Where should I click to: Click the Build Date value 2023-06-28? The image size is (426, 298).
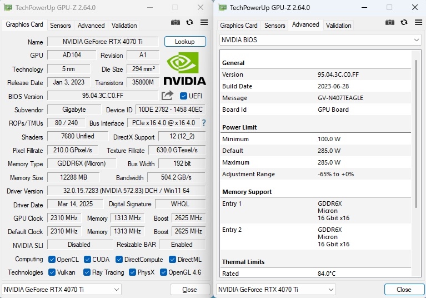click(x=333, y=86)
